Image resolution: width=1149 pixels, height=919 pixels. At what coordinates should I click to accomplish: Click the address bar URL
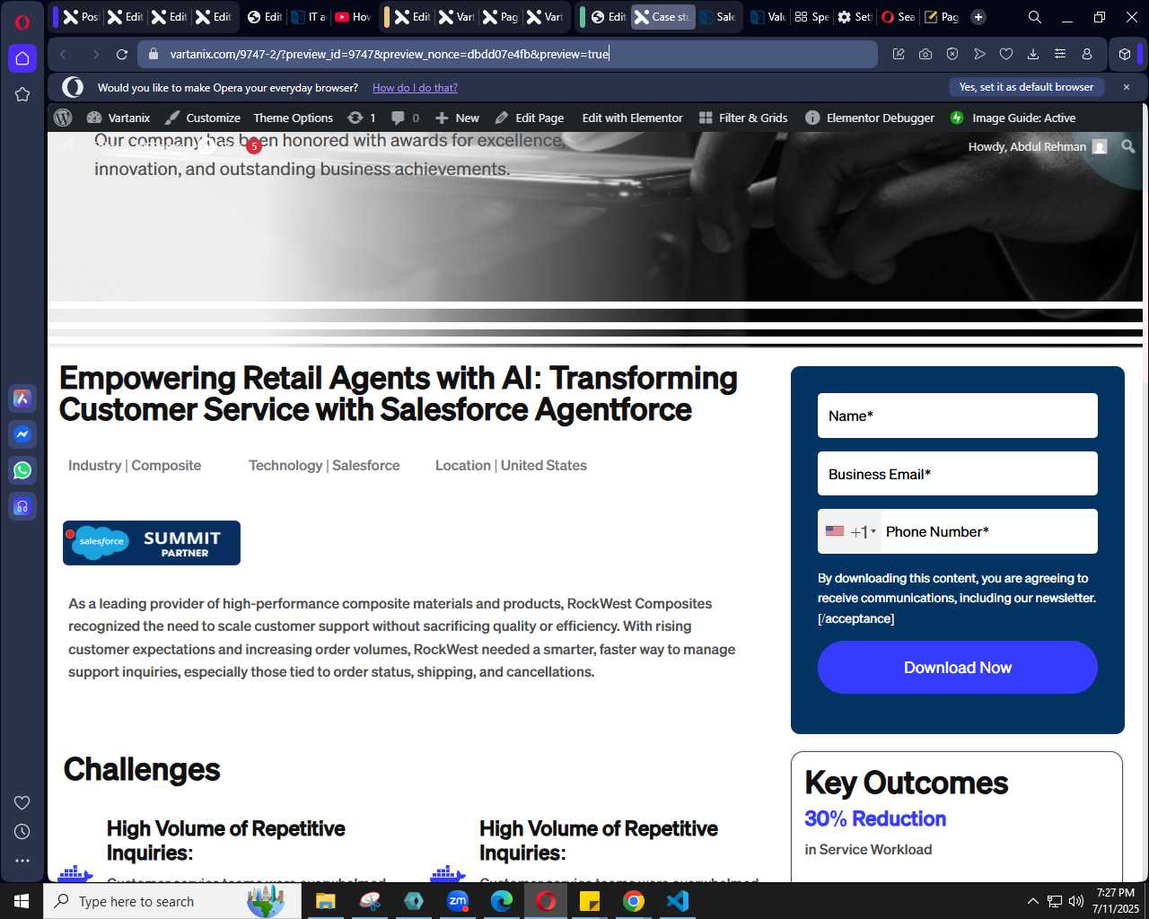click(x=390, y=54)
